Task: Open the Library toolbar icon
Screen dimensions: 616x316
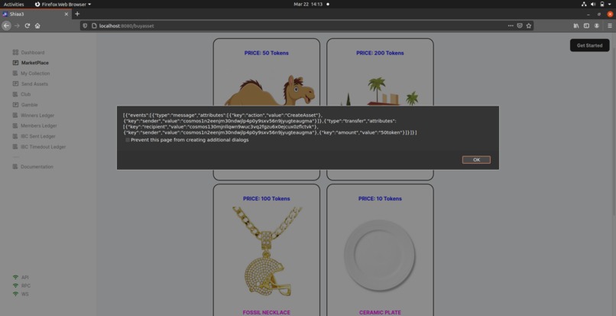Action: coord(576,25)
